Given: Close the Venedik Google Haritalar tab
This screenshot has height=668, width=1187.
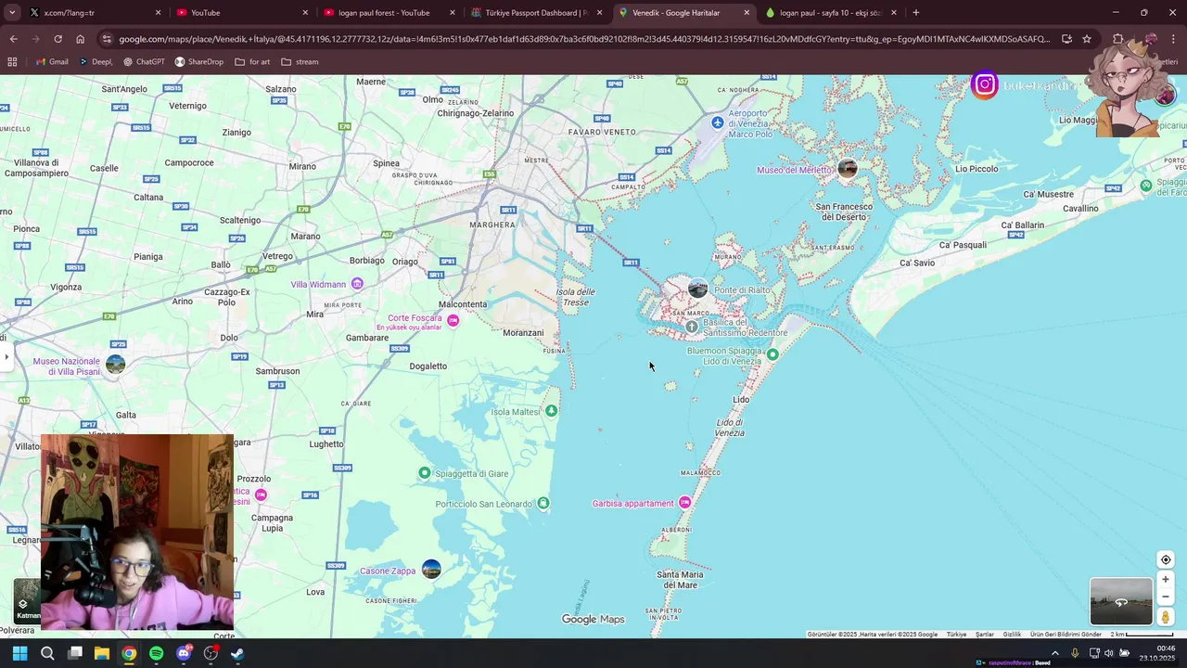Looking at the screenshot, I should [x=747, y=13].
